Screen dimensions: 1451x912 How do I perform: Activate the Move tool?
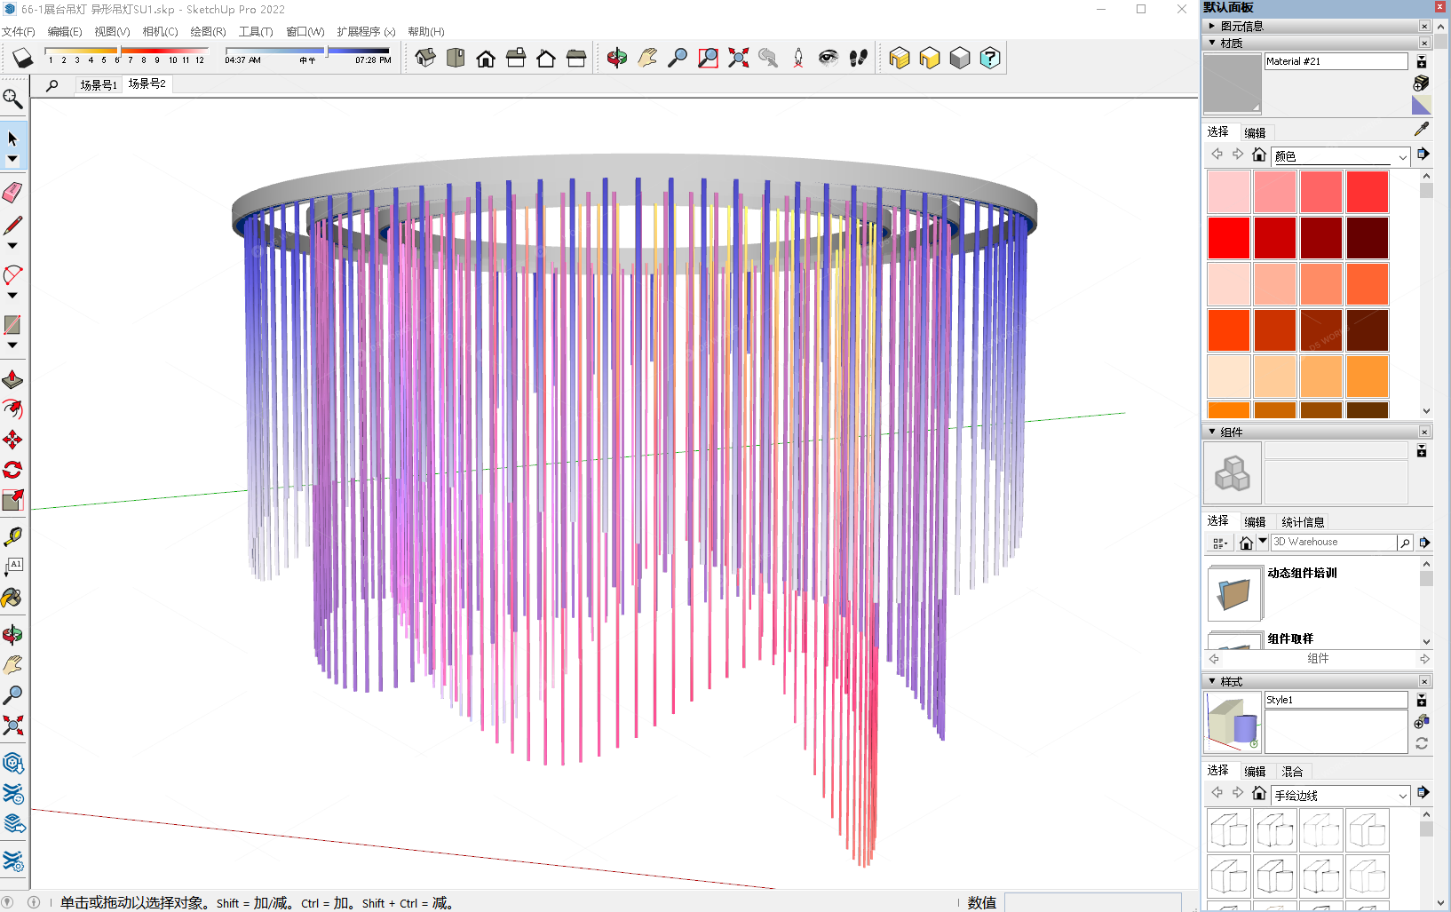point(12,440)
